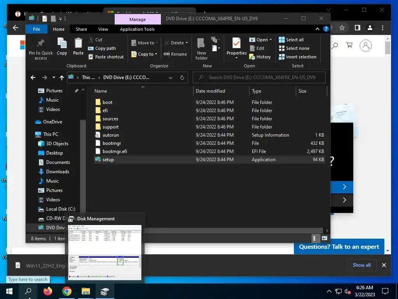Open the Copy to dropdown

click(144, 54)
